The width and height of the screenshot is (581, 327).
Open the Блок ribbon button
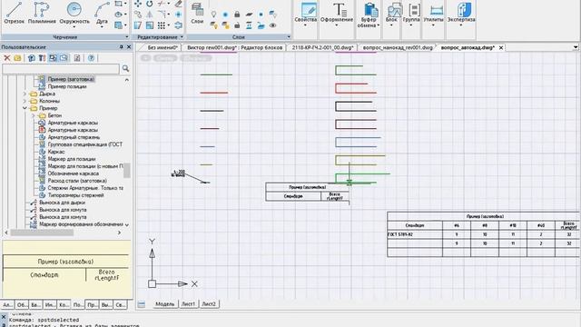pos(391,15)
